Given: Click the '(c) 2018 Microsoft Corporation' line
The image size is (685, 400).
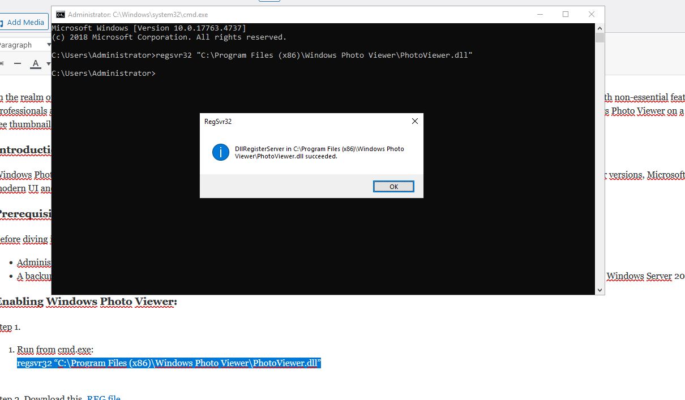Looking at the screenshot, I should tap(169, 37).
